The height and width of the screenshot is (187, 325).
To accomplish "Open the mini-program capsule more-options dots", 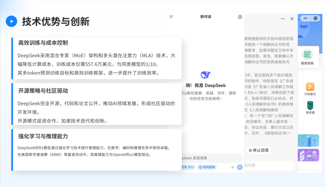I will (305, 18).
